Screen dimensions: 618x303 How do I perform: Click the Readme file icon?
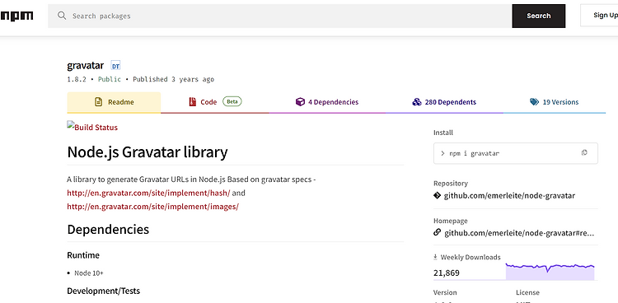(x=99, y=102)
